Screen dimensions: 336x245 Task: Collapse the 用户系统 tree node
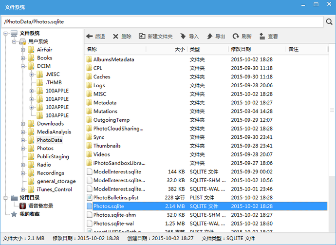(x=14, y=41)
